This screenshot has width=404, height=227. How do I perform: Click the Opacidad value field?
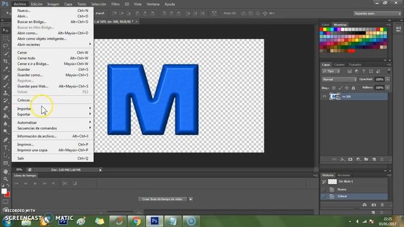(379, 79)
